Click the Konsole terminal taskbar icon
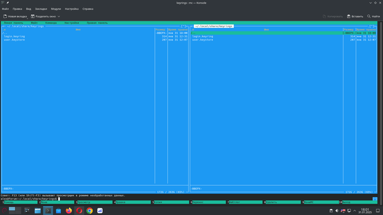The width and height of the screenshot is (383, 215). [48, 211]
